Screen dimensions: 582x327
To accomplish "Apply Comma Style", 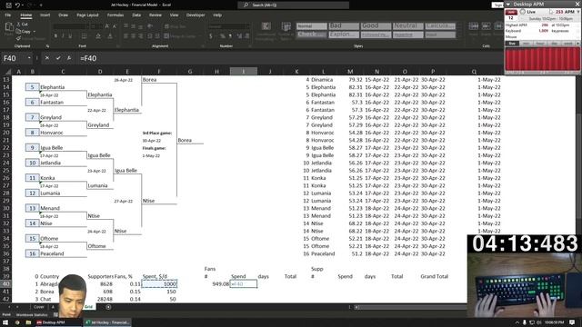I will [x=230, y=36].
